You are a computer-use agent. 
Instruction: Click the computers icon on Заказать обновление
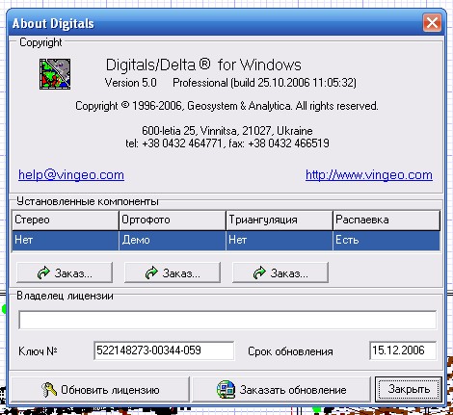tap(226, 389)
